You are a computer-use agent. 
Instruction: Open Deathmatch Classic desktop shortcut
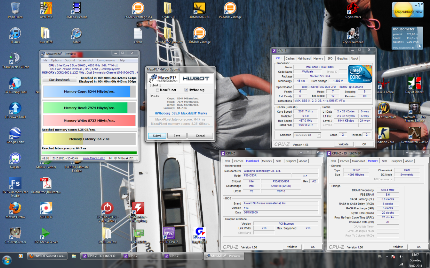coord(414,135)
